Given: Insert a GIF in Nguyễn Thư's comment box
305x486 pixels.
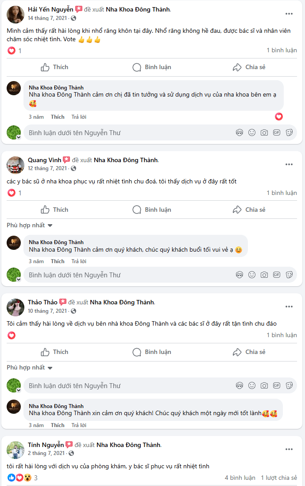Looking at the screenshot, I should click(276, 132).
